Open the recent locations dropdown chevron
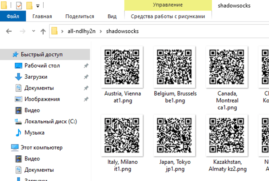This screenshot has width=269, height=181. (x=33, y=32)
